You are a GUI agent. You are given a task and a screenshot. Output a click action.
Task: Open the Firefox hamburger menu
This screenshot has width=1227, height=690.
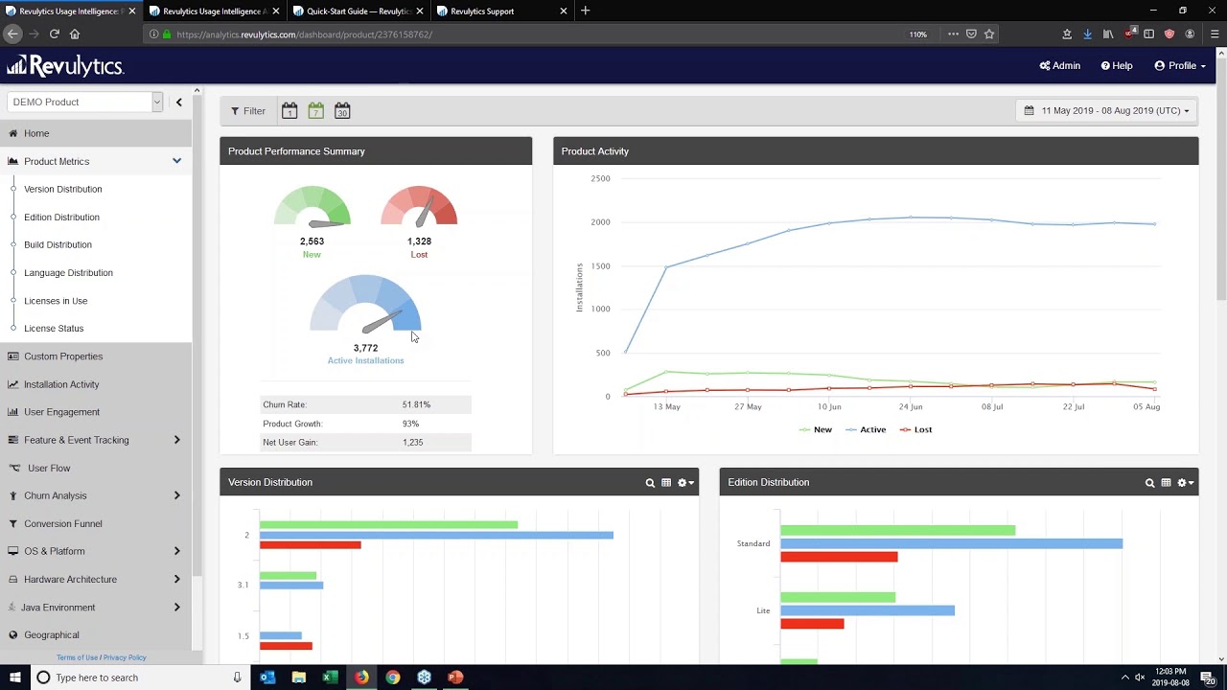1215,34
